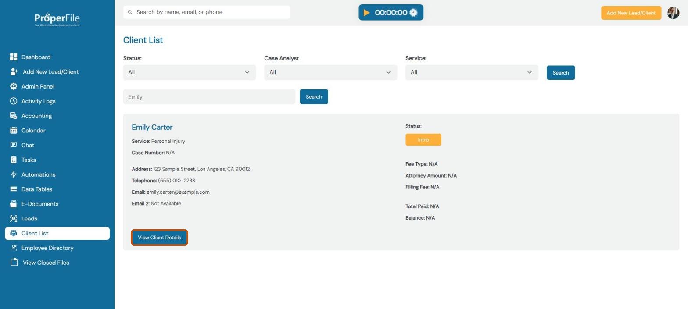
Task: Go to Data Tables menu item
Action: [37, 189]
